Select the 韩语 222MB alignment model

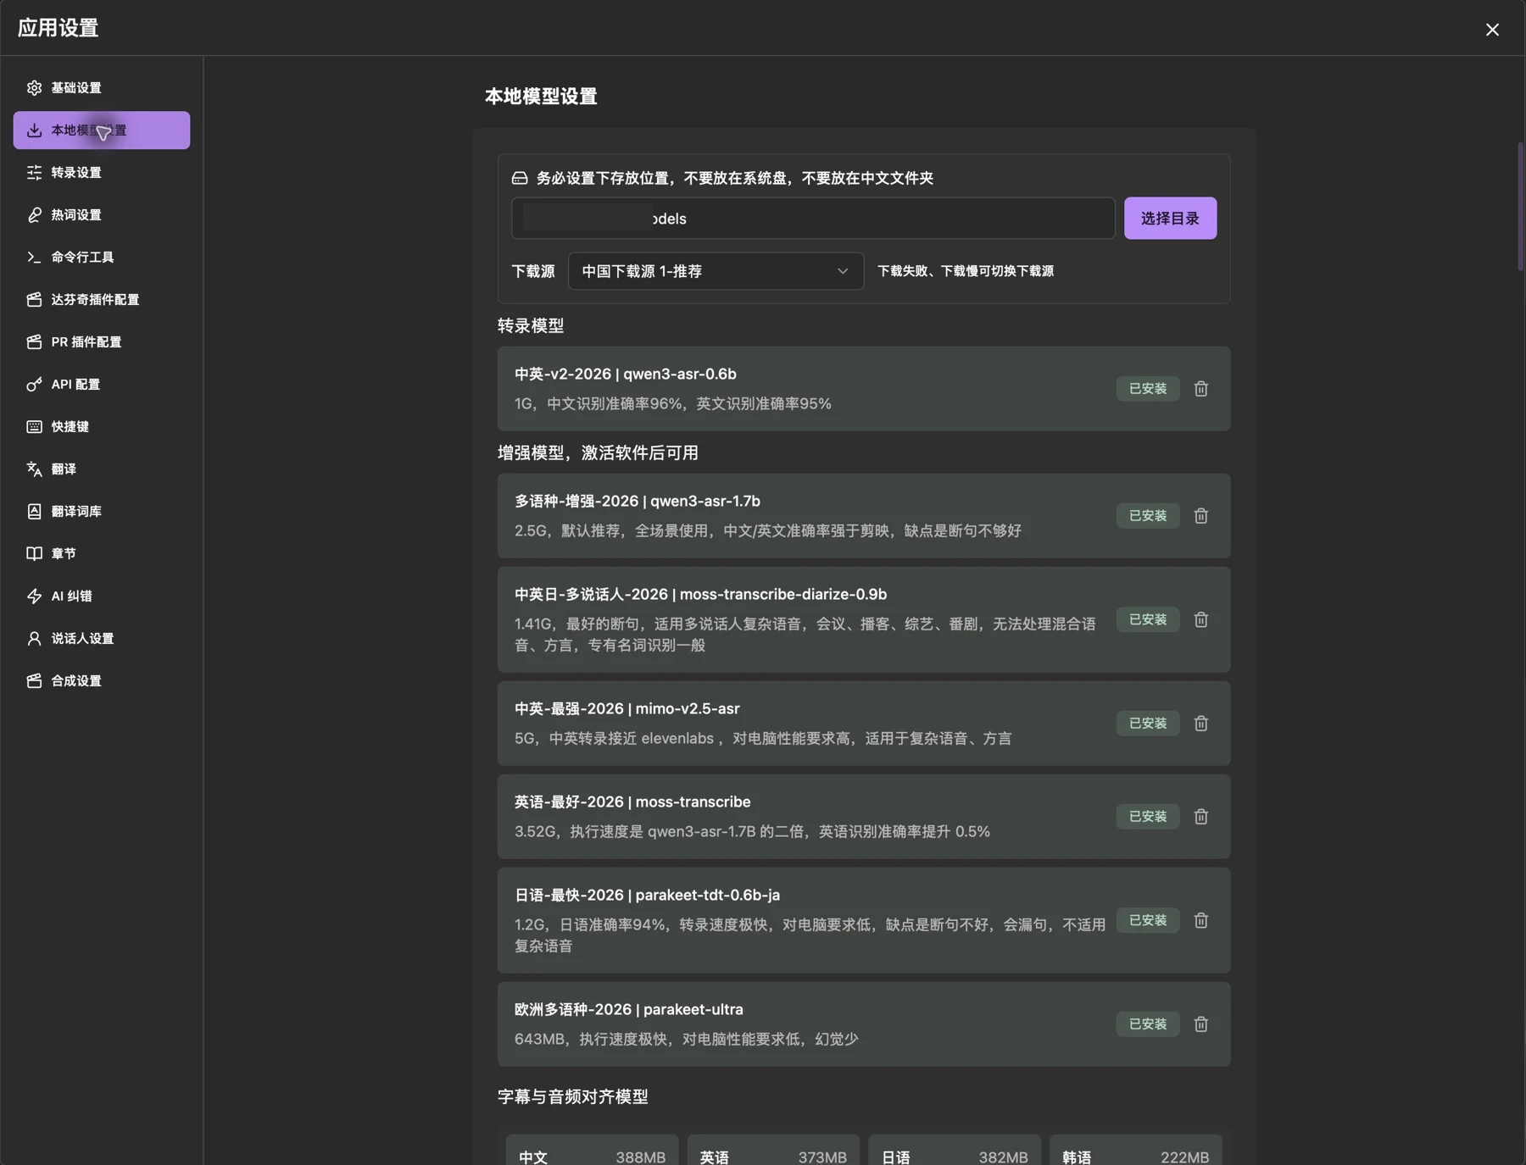(x=1136, y=1151)
